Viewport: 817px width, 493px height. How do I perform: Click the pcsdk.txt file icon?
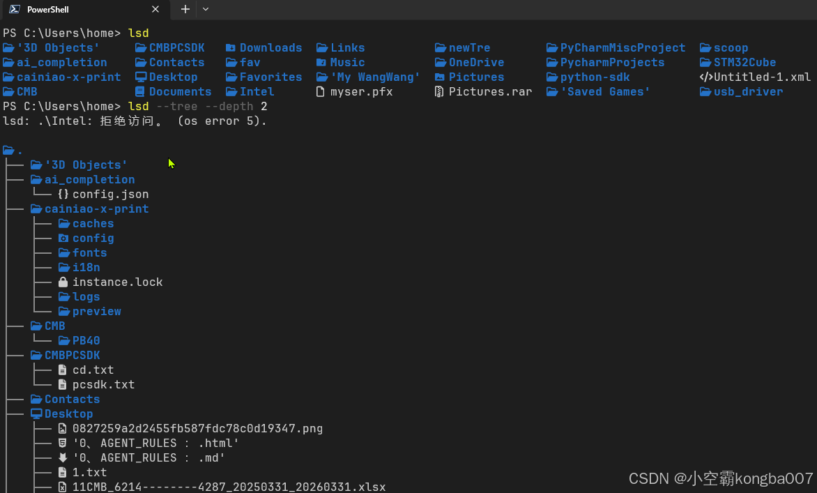(63, 385)
